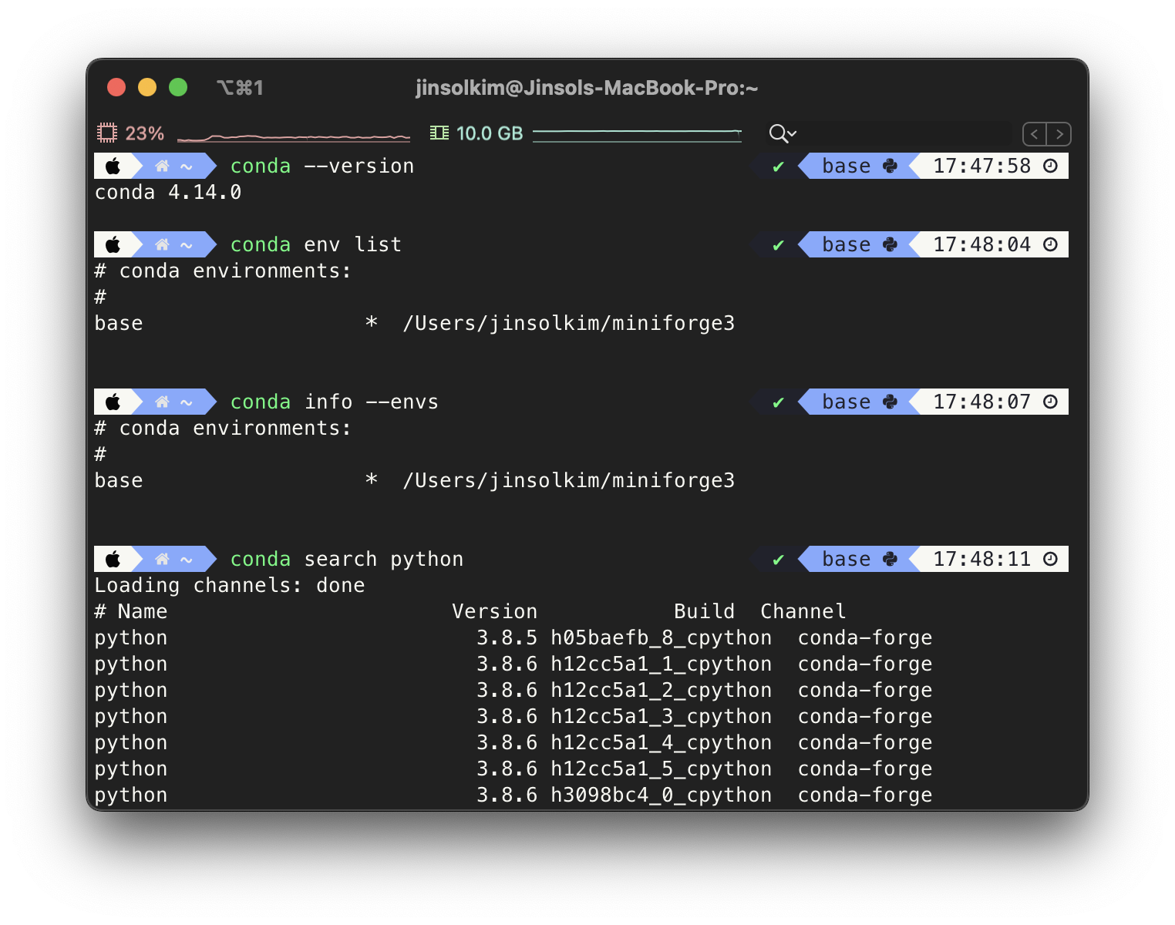This screenshot has height=925, width=1175.
Task: Click build 'h3098bc4_0_cpython'
Action: tap(662, 795)
